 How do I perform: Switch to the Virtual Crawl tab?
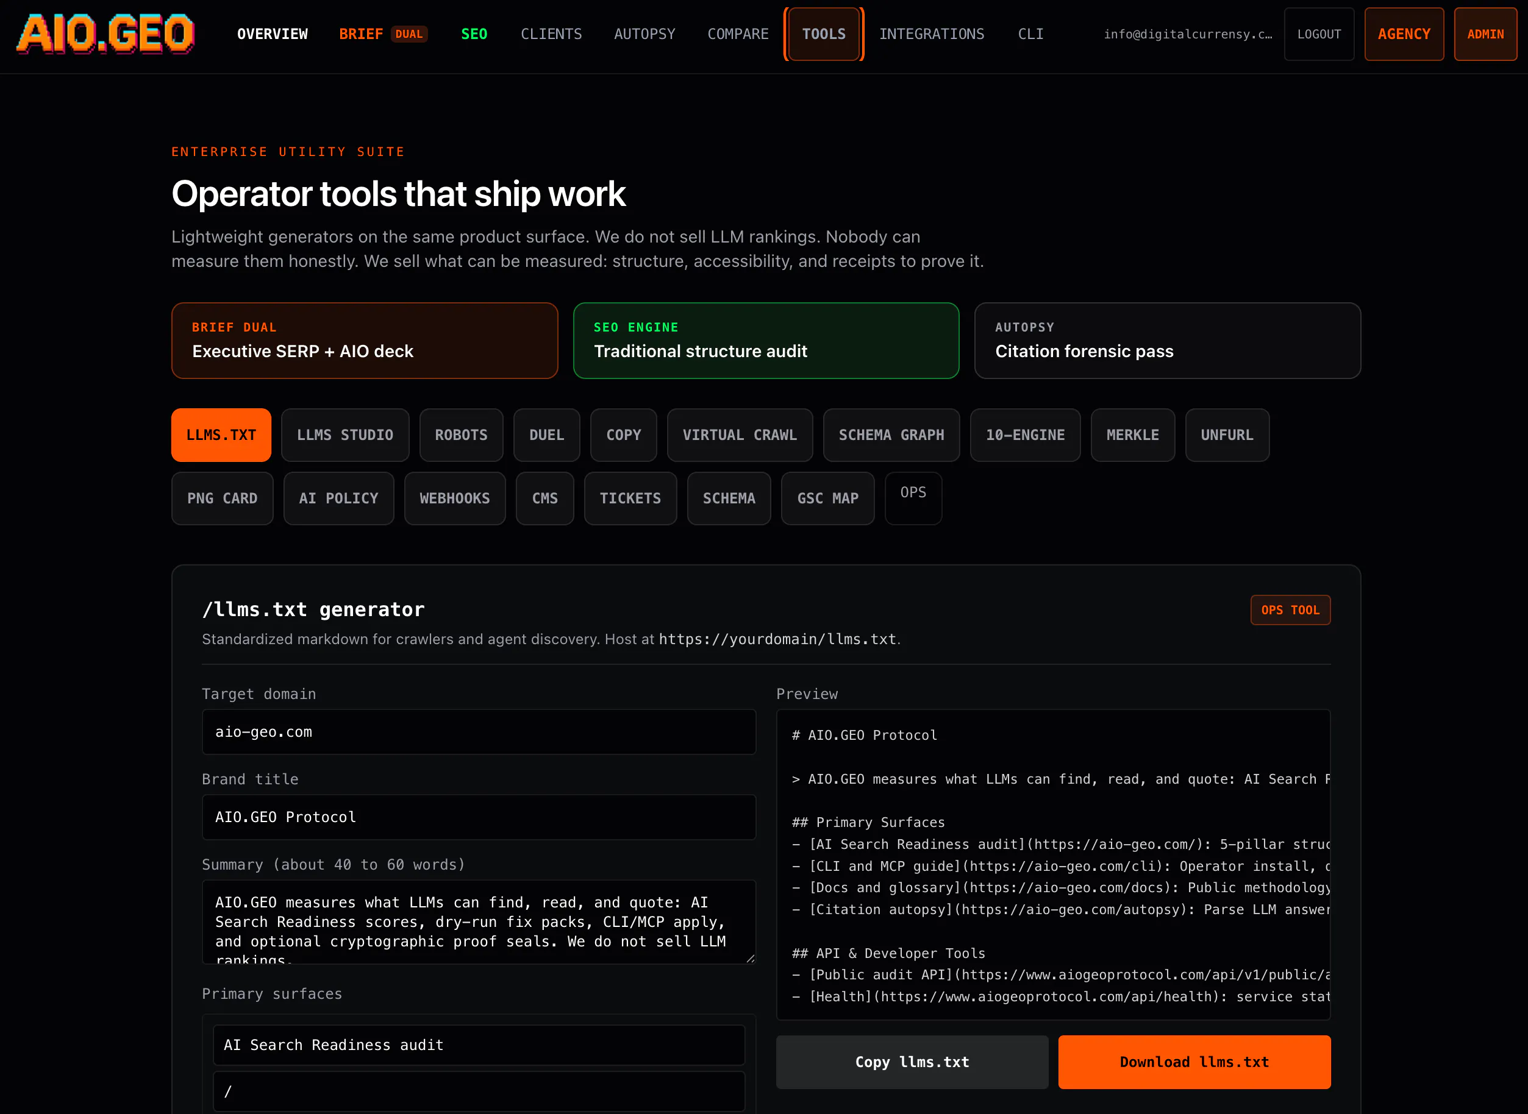pos(740,435)
